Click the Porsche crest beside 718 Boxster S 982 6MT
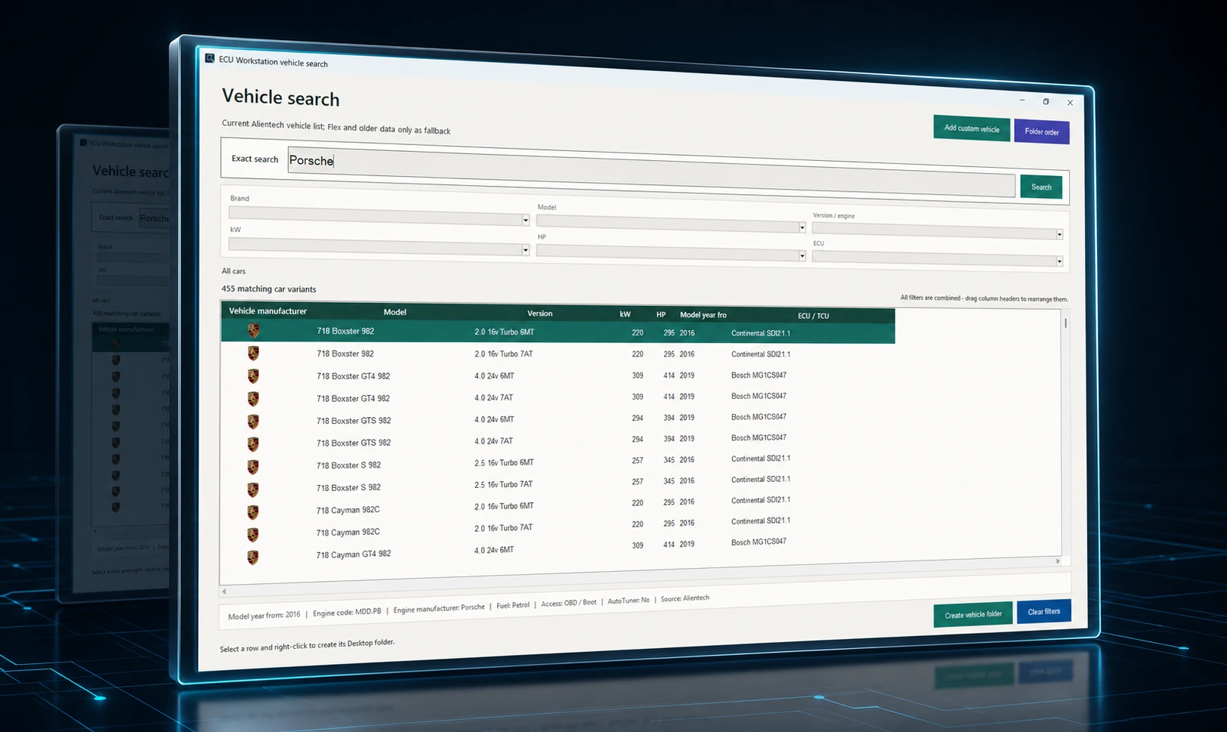1227x732 pixels. (253, 466)
